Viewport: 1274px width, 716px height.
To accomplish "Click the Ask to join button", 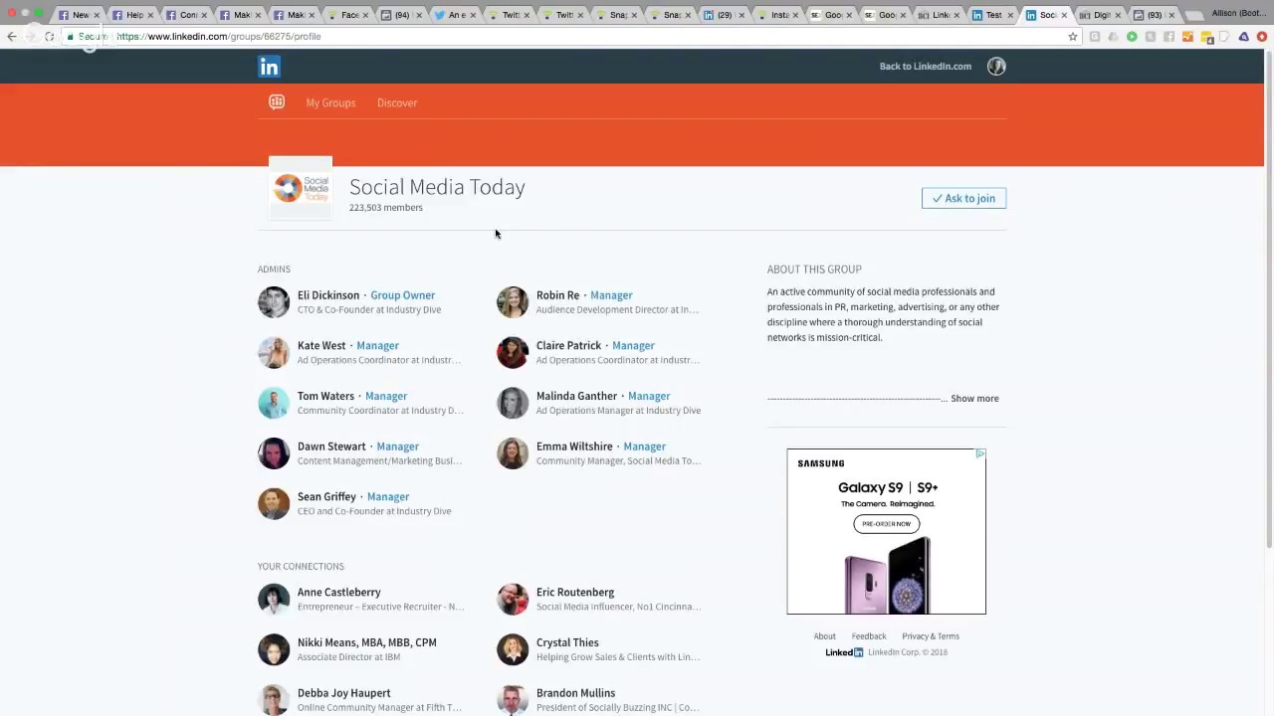I will pyautogui.click(x=963, y=198).
